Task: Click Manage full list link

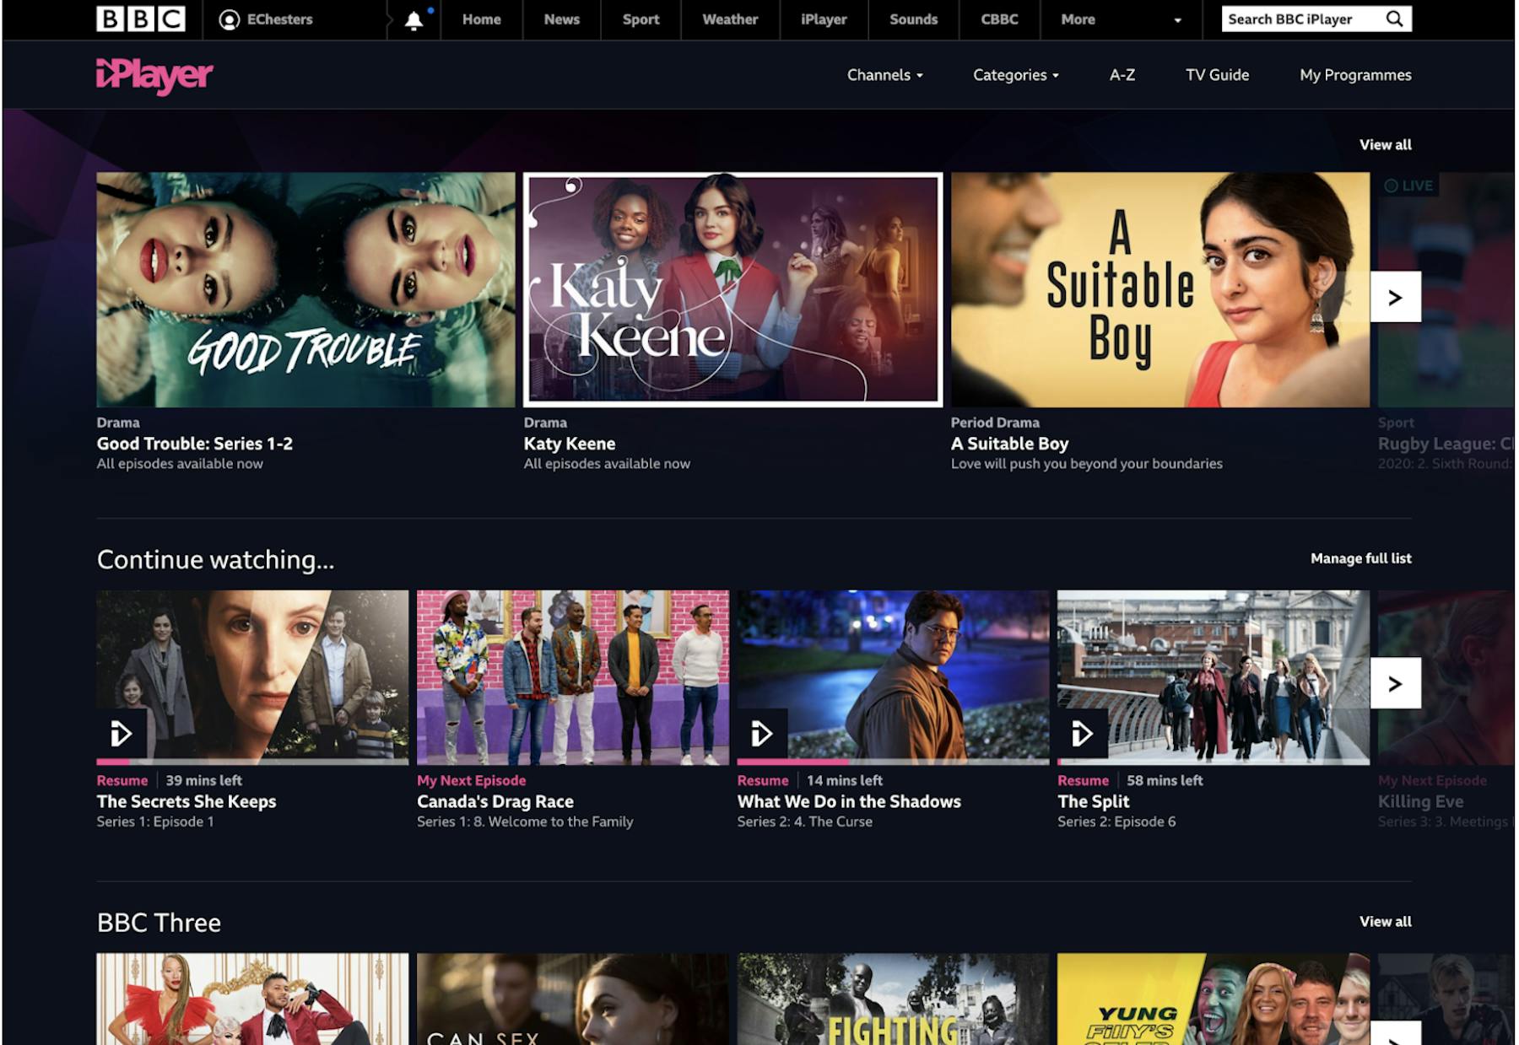Action: tap(1360, 558)
